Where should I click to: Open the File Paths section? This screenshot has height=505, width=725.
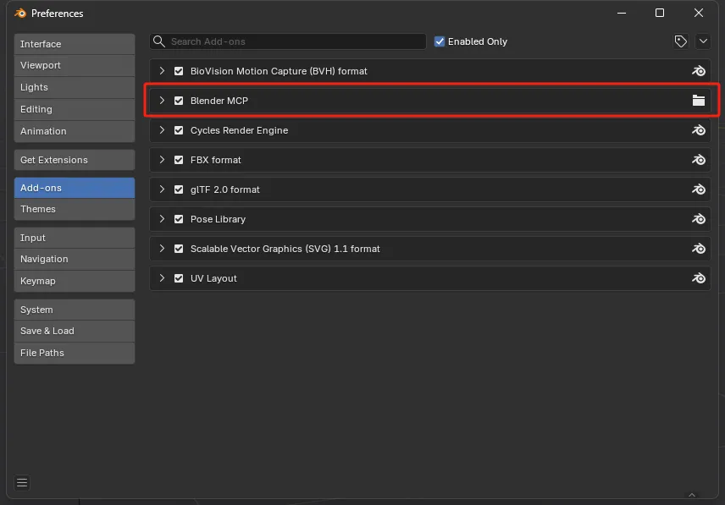75,353
